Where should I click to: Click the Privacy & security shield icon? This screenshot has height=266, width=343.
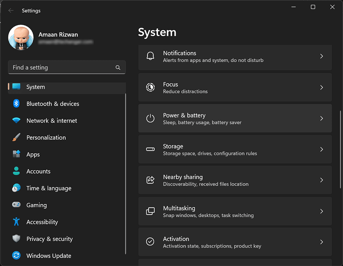[16, 239]
